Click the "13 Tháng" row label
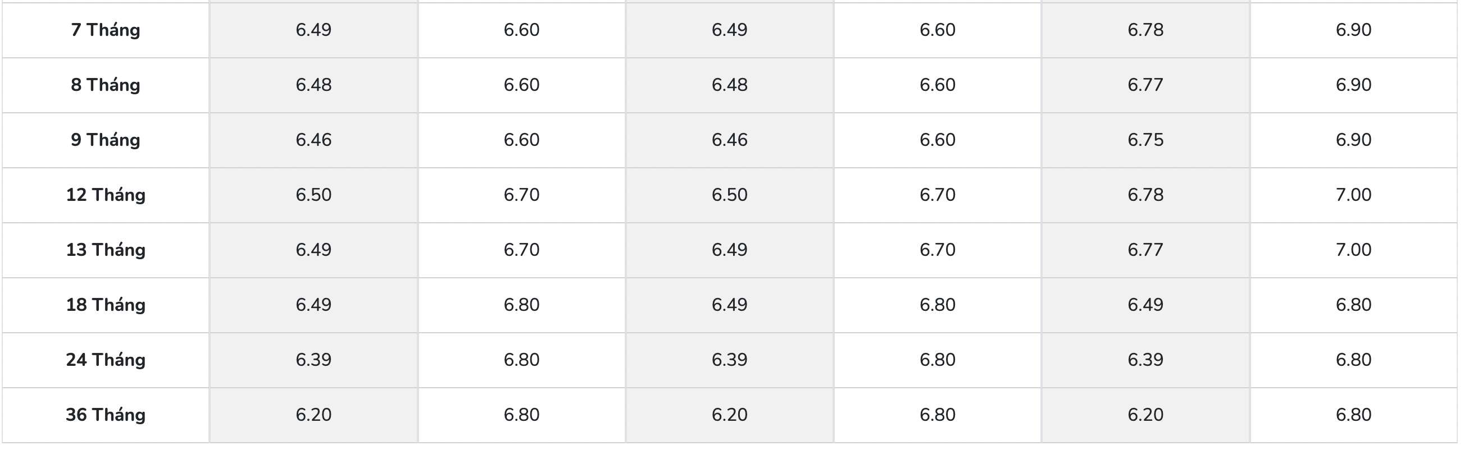1464x450 pixels. click(105, 250)
